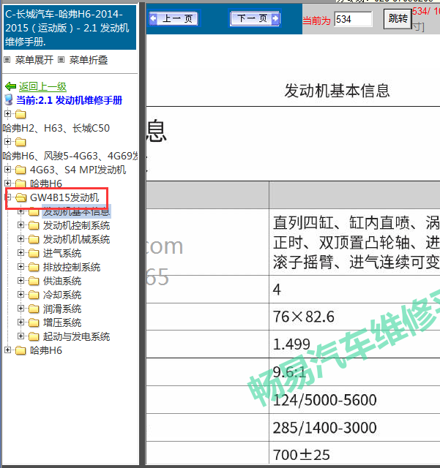Viewport: 440px width, 468px height.
Task: Click folder icon of 进气系统
Action: (34, 253)
